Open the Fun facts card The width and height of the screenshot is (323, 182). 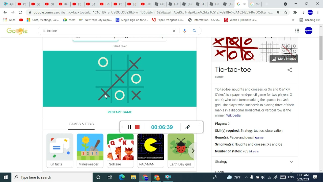point(60,150)
